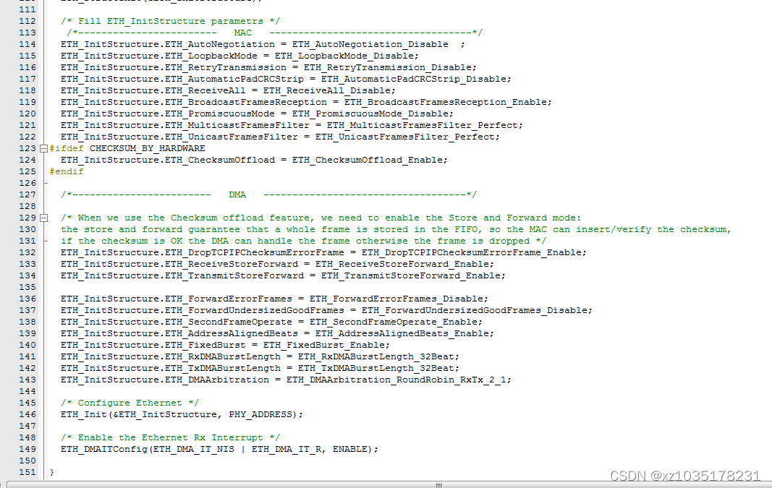Click ETH_ReceiveStoreForward_Enable value
Screen dimensions: 772x488
[403, 264]
